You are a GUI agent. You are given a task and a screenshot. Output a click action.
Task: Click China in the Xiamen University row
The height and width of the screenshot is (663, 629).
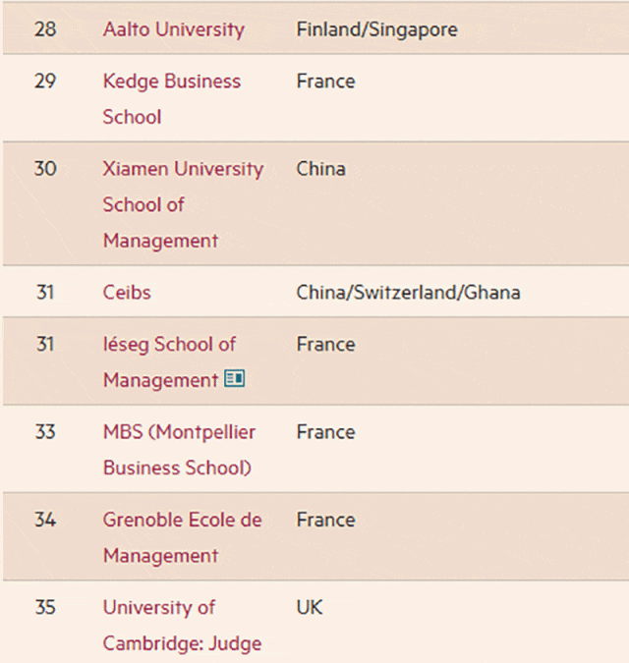321,169
